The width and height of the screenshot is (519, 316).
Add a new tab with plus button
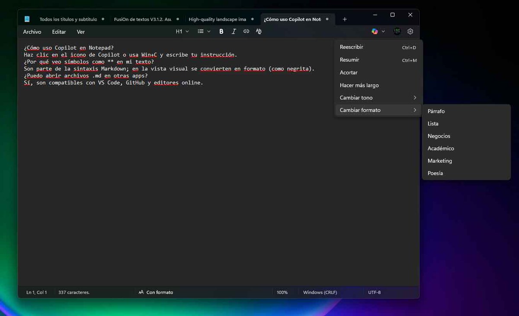(345, 19)
